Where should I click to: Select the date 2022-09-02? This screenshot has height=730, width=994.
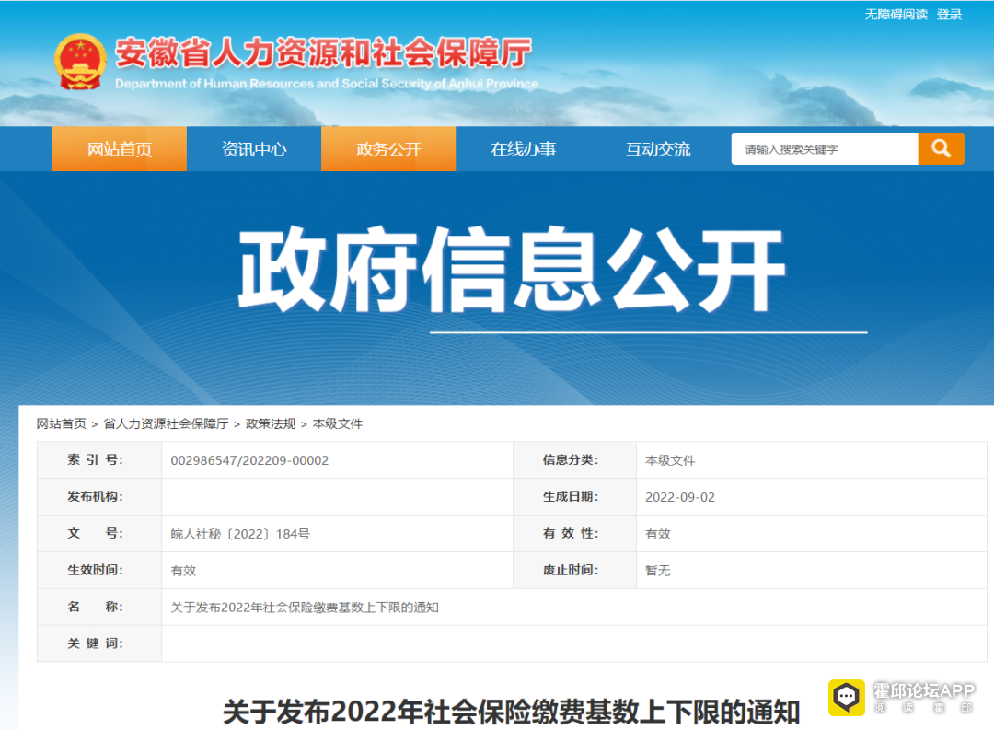click(679, 497)
